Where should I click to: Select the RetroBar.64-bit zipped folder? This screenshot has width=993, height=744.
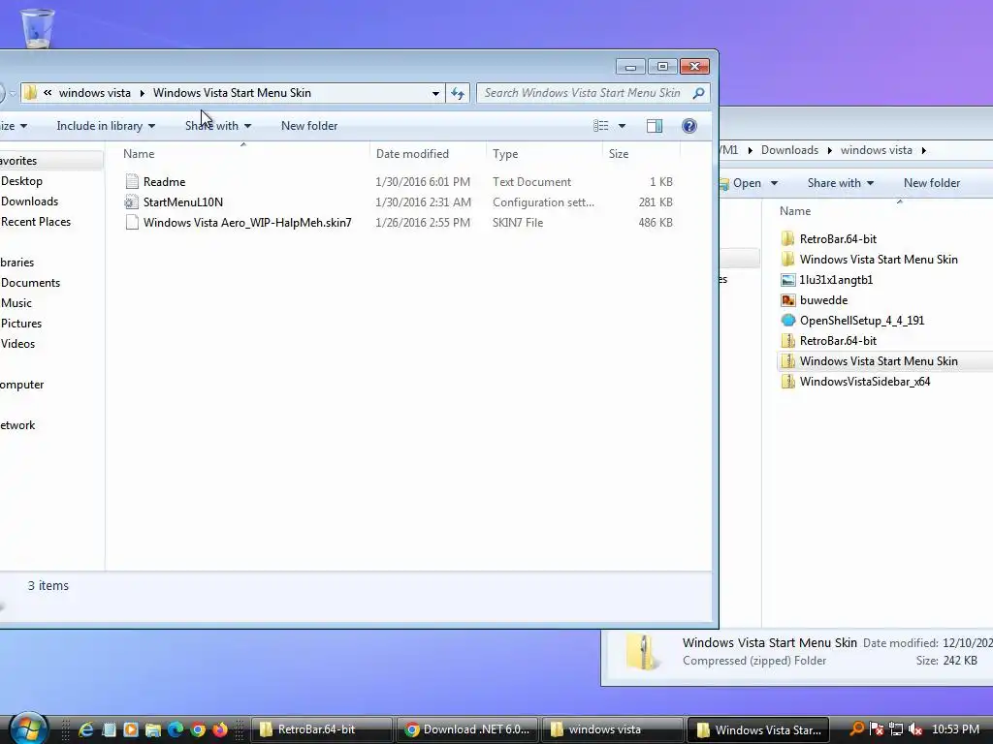coord(838,340)
